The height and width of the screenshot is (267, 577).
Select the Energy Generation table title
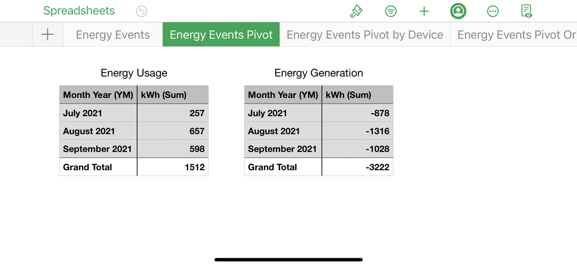point(318,73)
